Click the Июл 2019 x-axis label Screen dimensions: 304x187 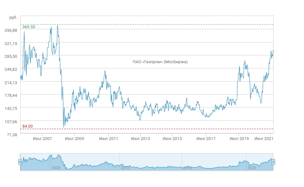pos(239,139)
